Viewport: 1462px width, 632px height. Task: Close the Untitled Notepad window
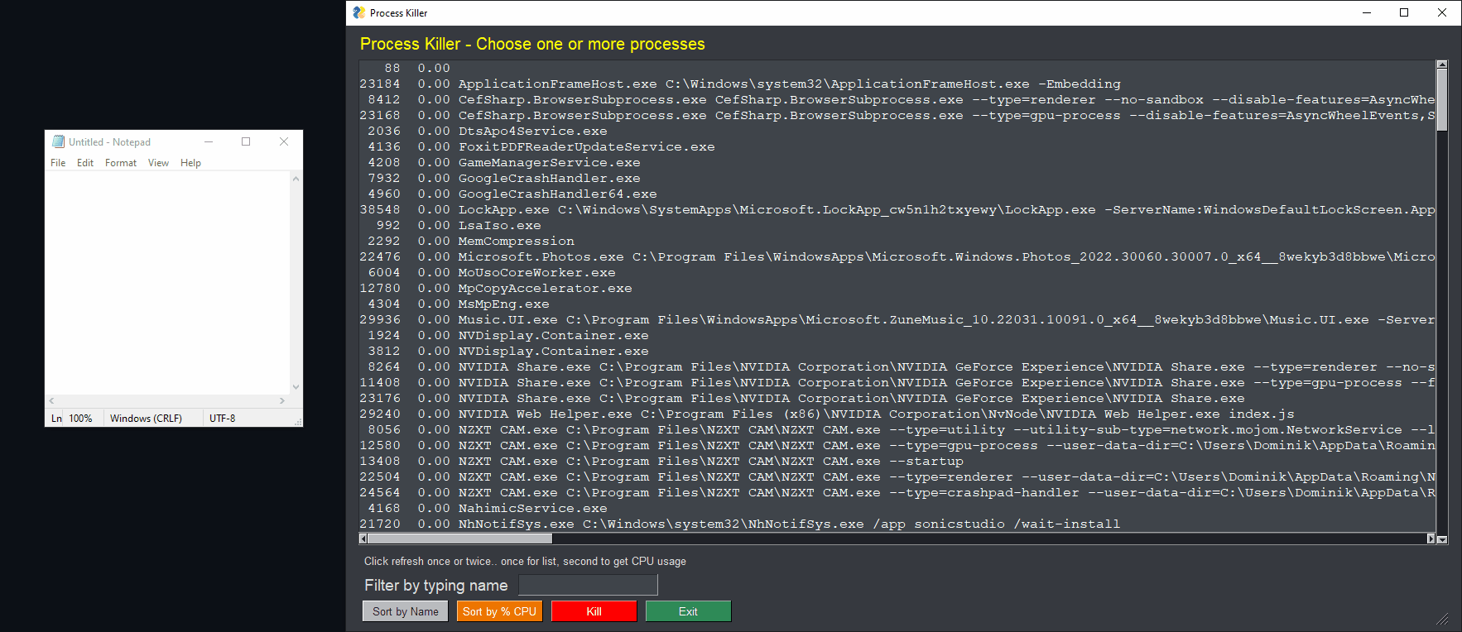[x=284, y=141]
